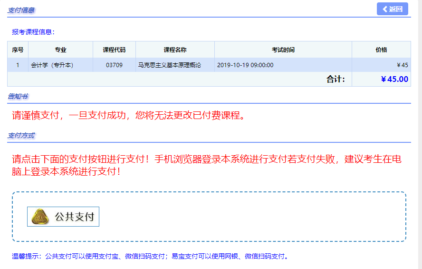This screenshot has width=422, height=269.
Task: Click the 课程代码 column header
Action: [114, 50]
